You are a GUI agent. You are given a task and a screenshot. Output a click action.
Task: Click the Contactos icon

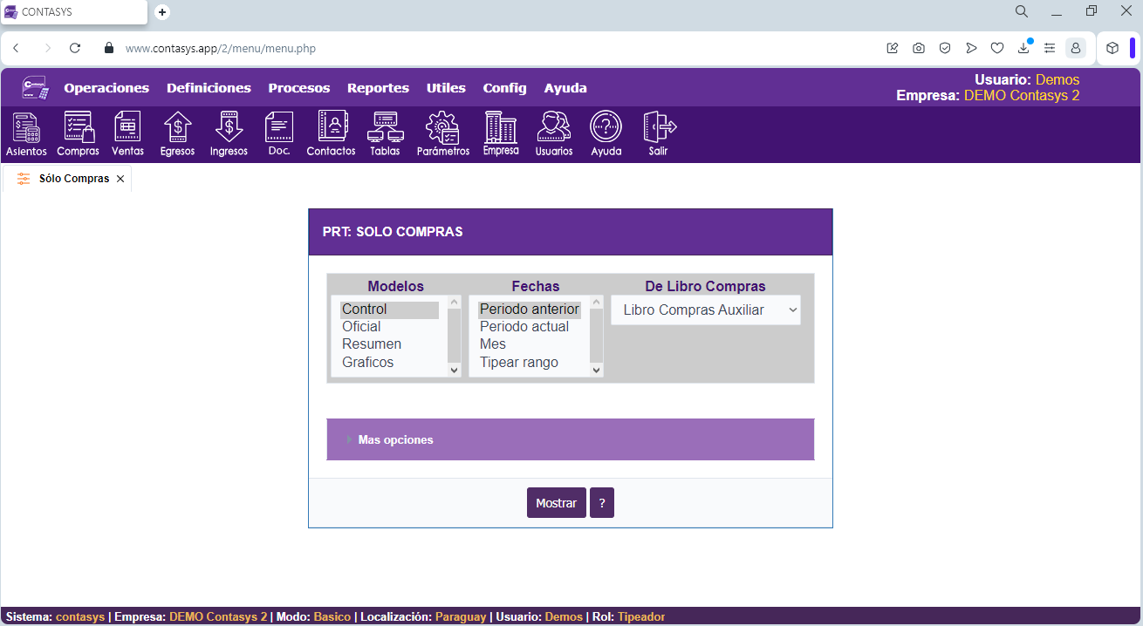point(331,133)
